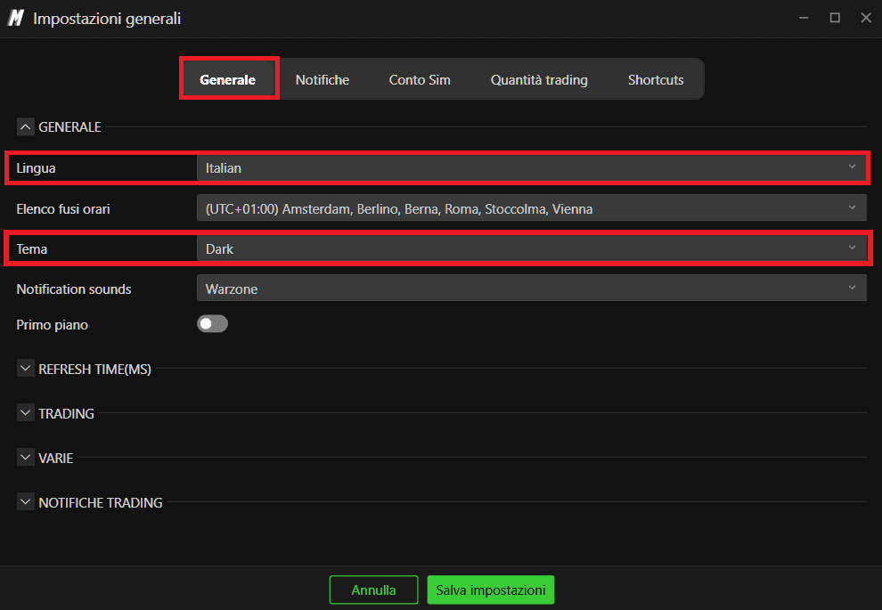Image resolution: width=882 pixels, height=610 pixels.
Task: Open the Lingua dropdown showing Italian
Action: click(x=532, y=168)
